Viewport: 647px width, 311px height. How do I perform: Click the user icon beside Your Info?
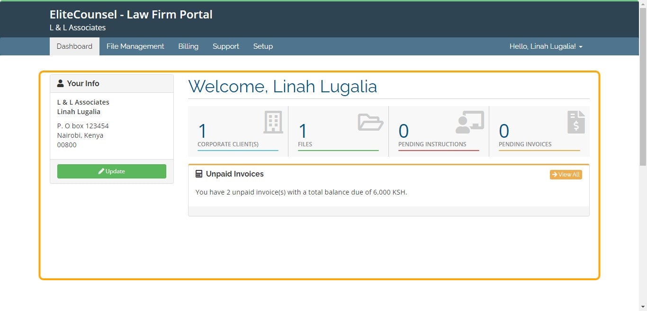pyautogui.click(x=61, y=83)
